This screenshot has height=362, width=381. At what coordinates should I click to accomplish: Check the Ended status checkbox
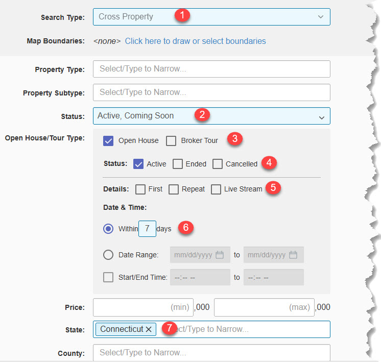178,164
